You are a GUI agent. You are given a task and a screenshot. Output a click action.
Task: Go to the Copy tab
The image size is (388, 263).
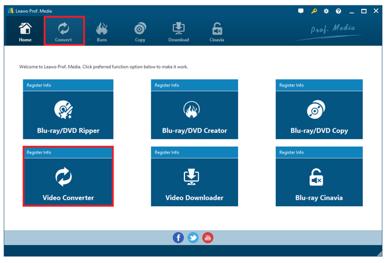[x=140, y=31]
